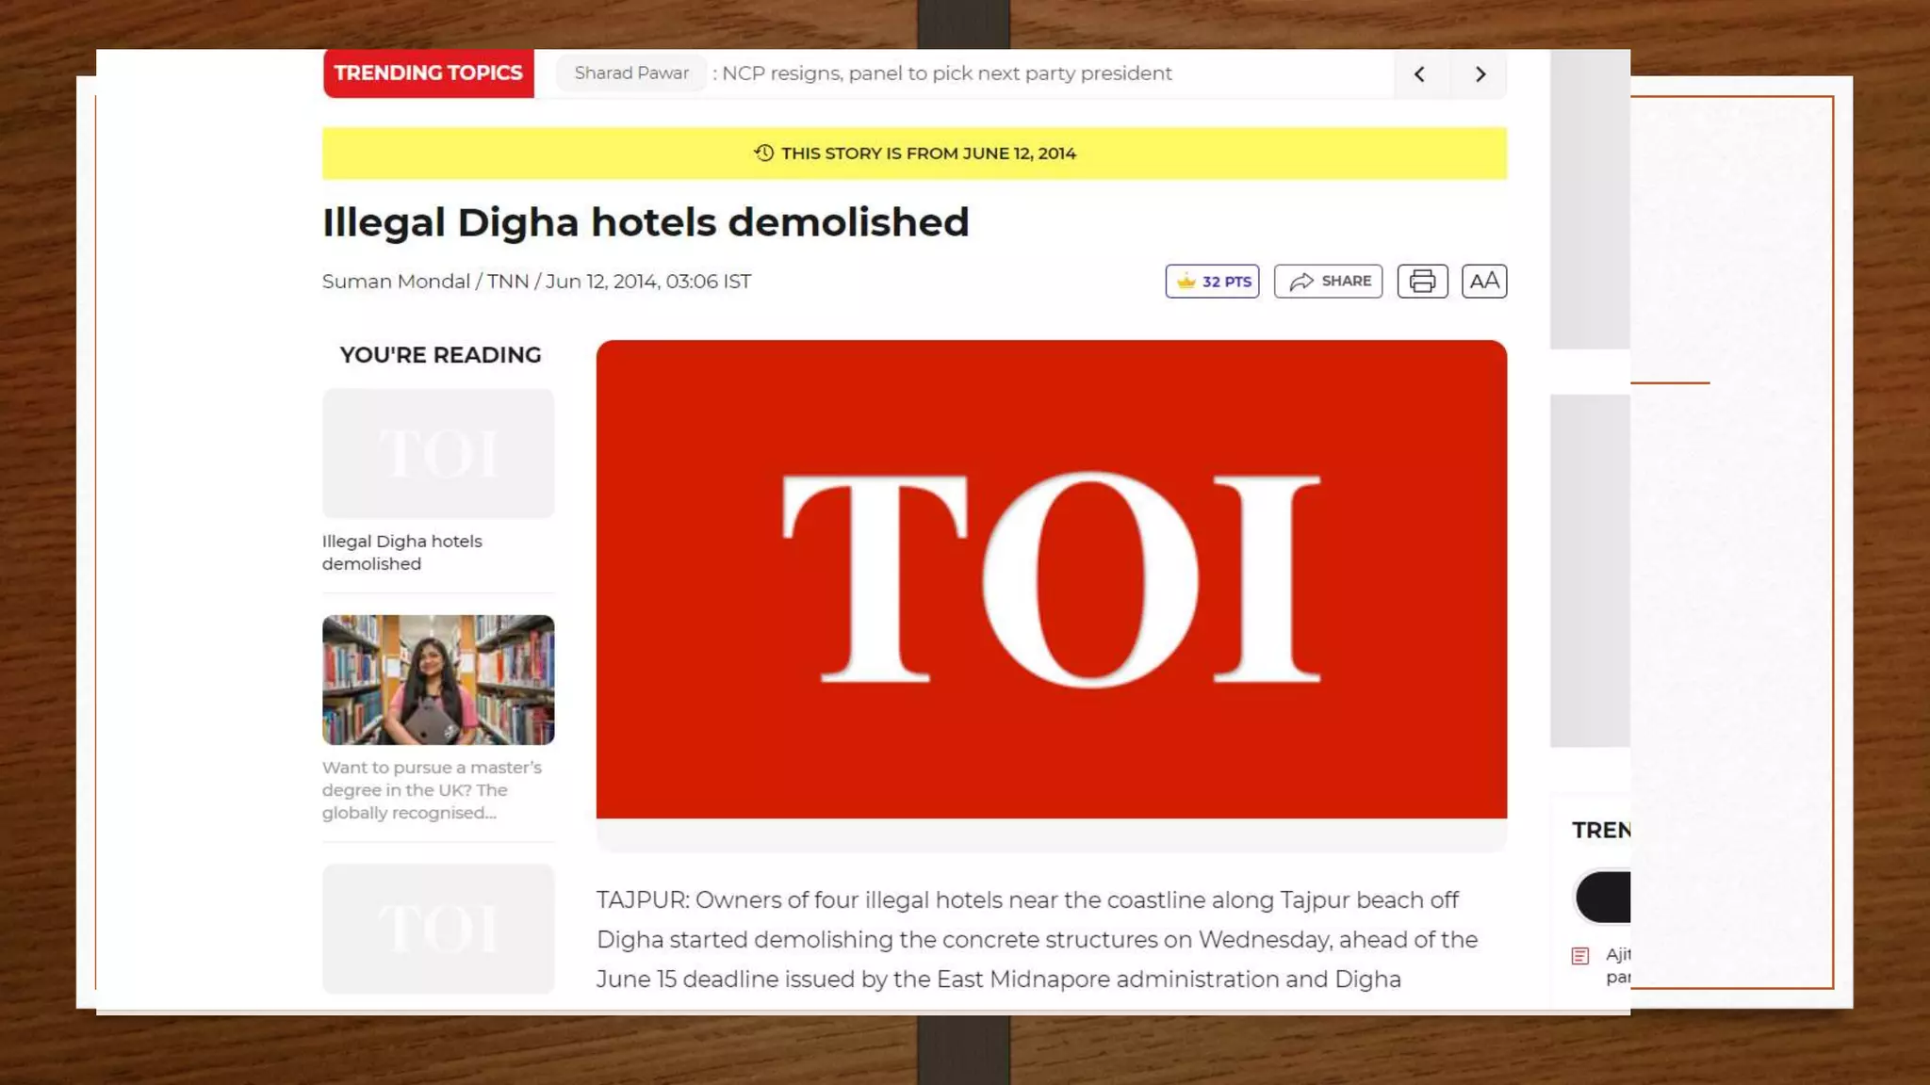The width and height of the screenshot is (1930, 1085).
Task: Click the print article icon
Action: (x=1422, y=282)
